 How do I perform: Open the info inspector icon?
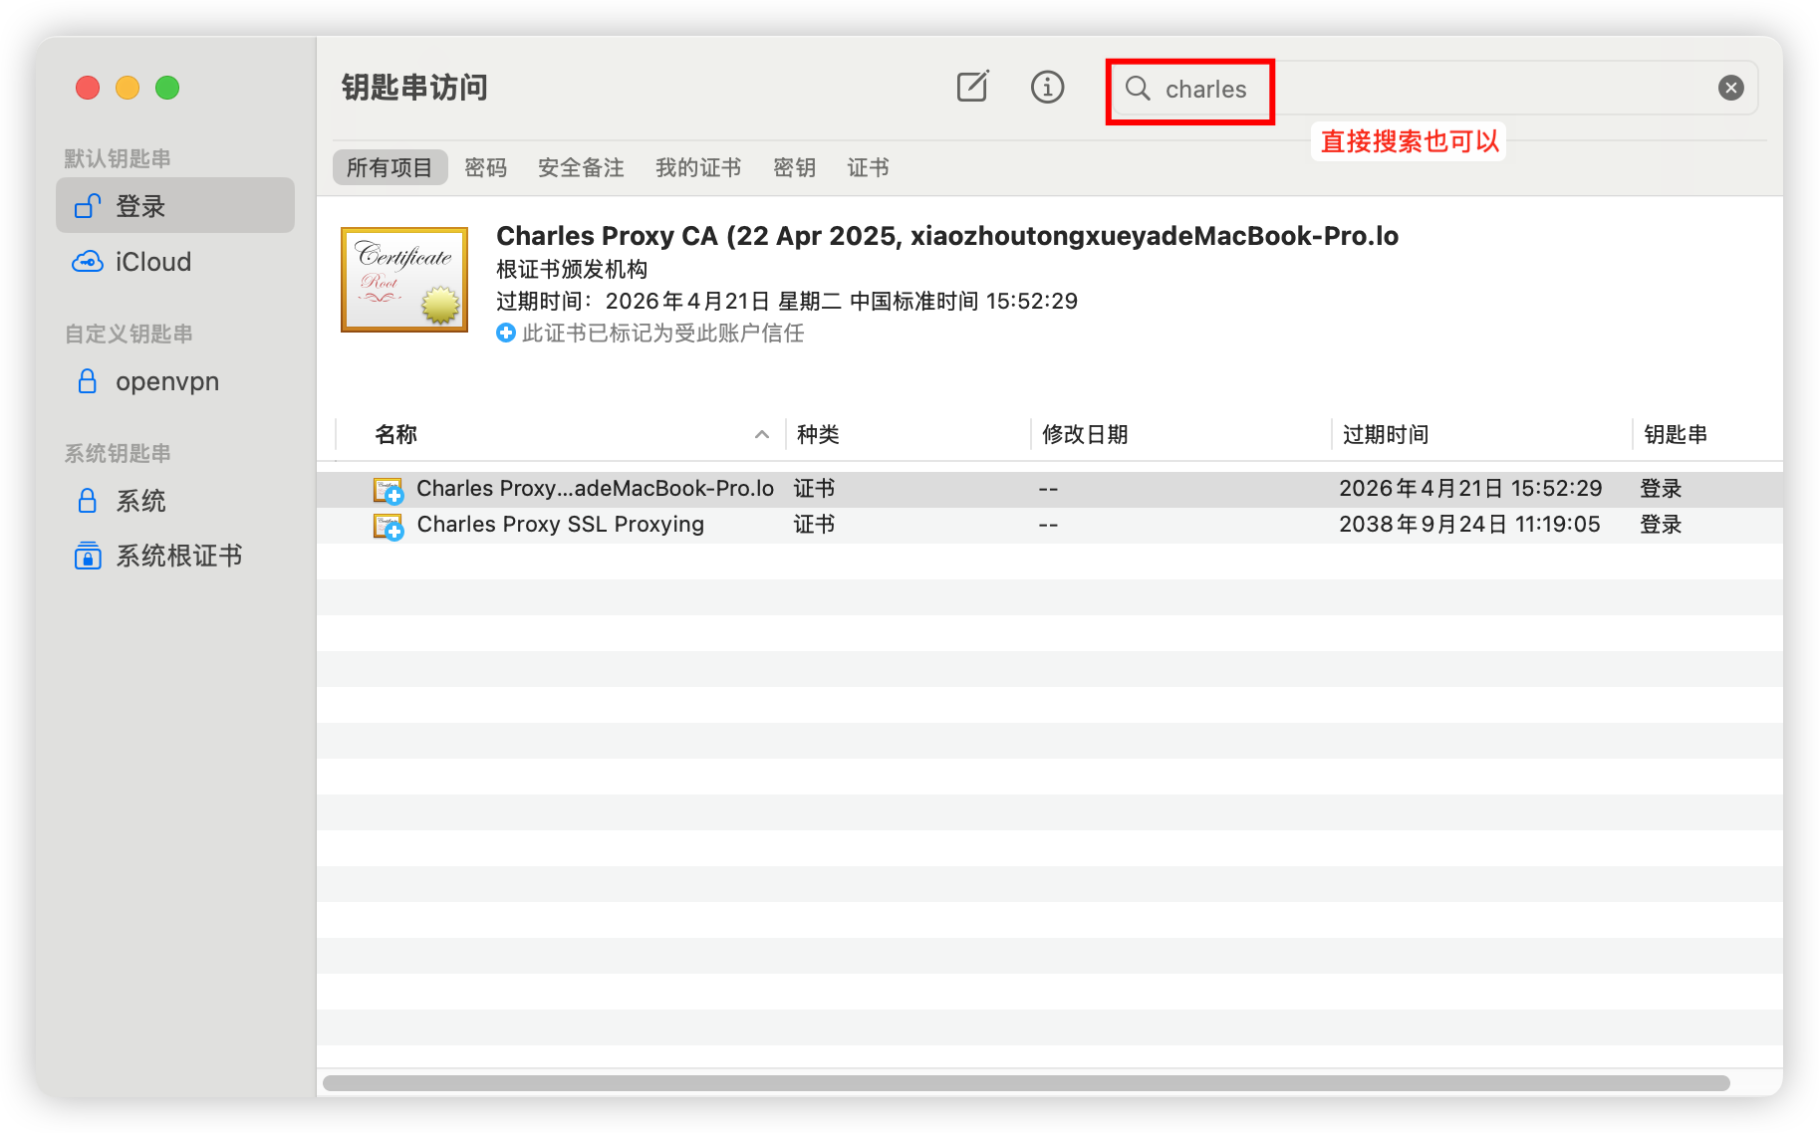click(x=1047, y=88)
